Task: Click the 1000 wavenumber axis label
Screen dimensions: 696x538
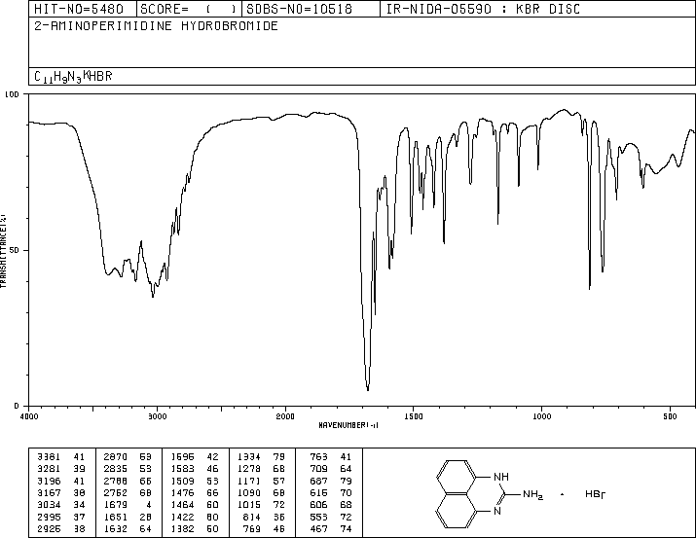Action: click(x=541, y=416)
